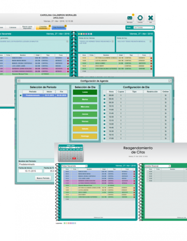Click the Buscar cupos disponibles button

coord(27,28)
